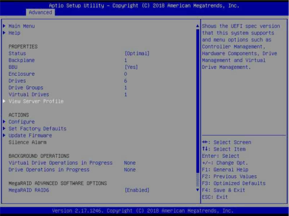
Task: Click the Select Screen key hint
Action: tap(227, 142)
